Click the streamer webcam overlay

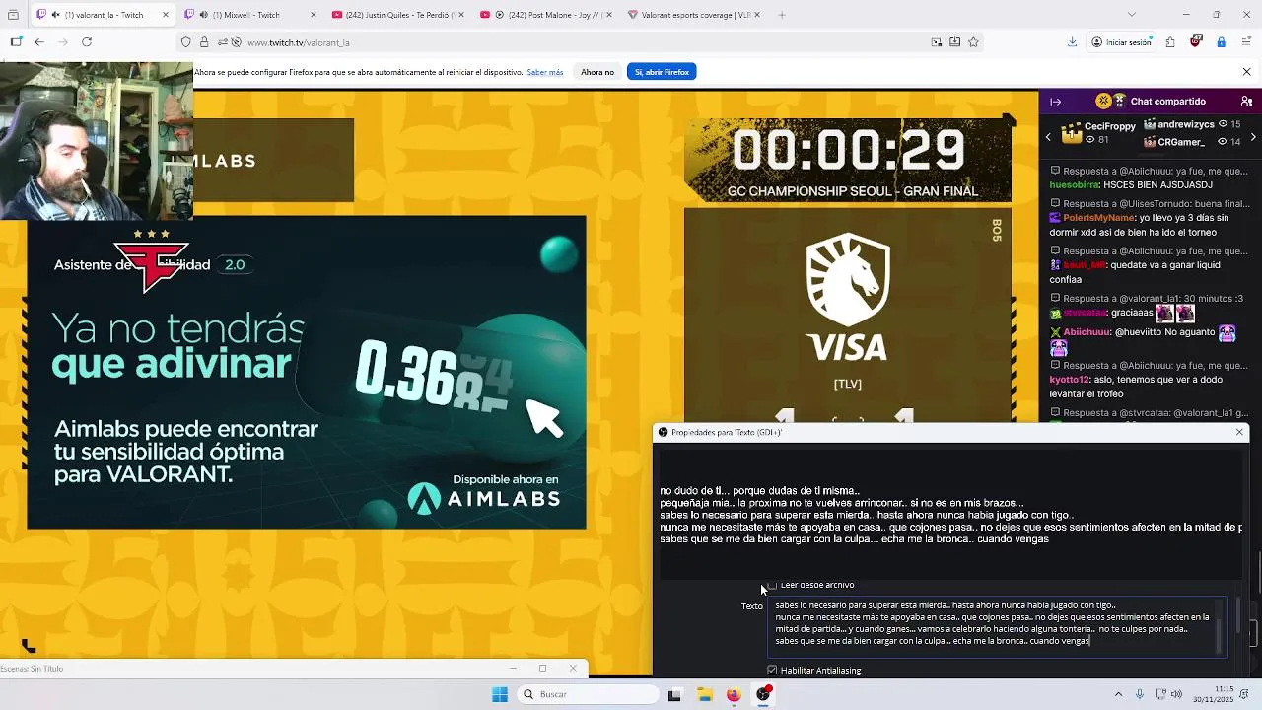pos(97,140)
